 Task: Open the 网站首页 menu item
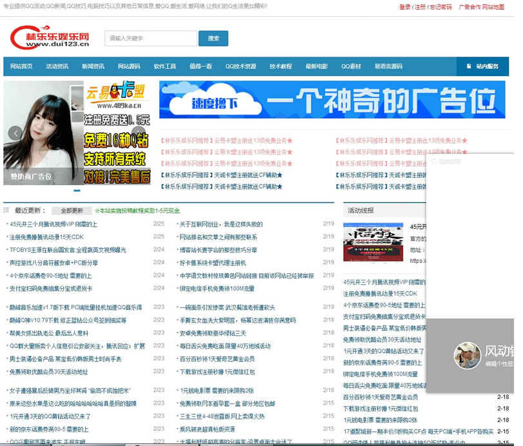coord(23,66)
